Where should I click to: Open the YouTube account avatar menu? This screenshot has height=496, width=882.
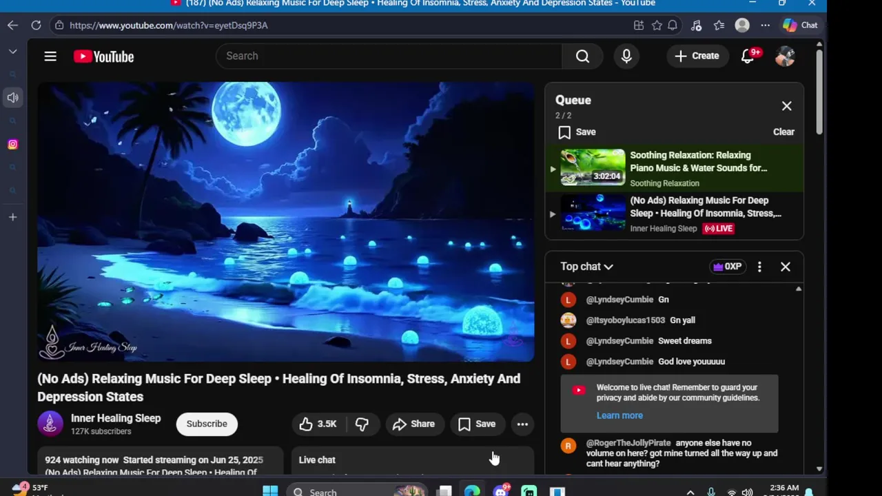785,56
